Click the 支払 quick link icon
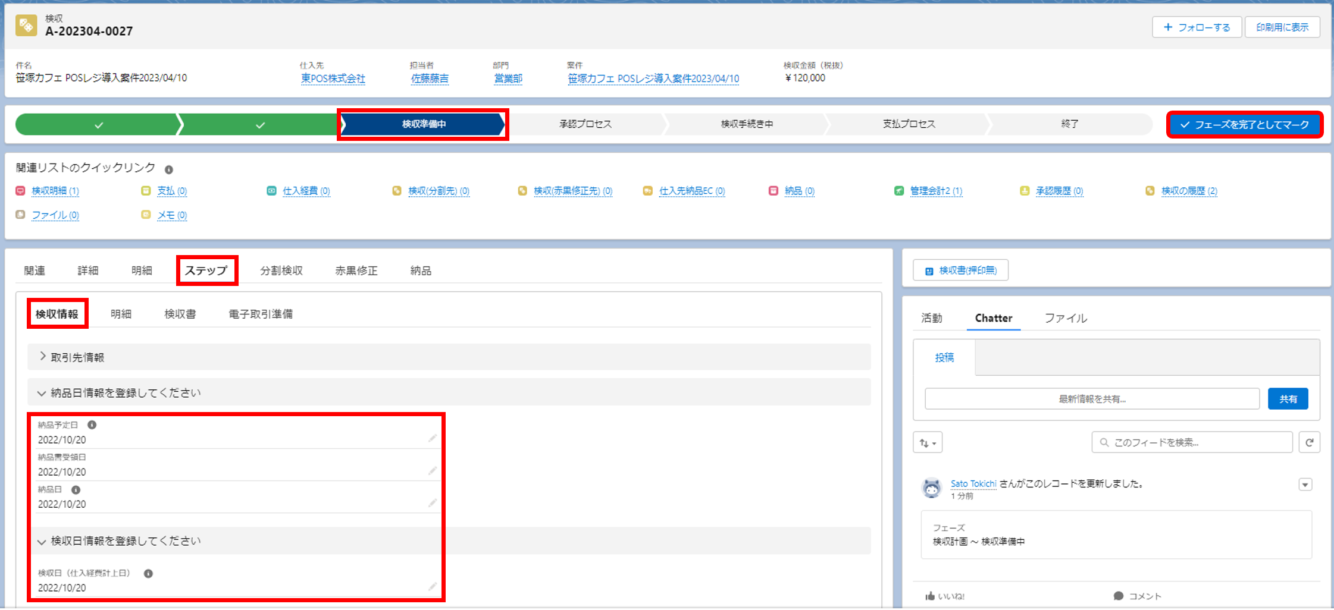The width and height of the screenshot is (1334, 610). pos(146,191)
